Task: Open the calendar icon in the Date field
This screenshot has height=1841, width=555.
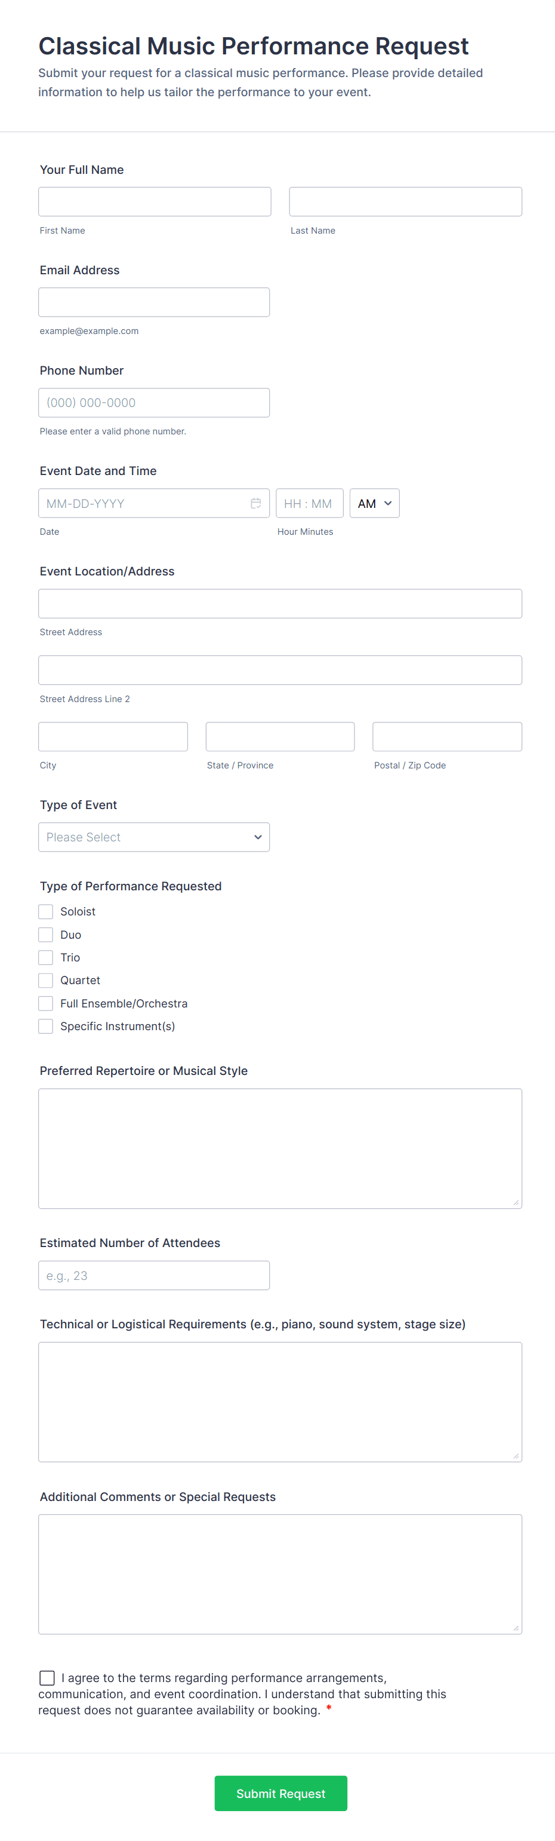Action: pos(256,503)
